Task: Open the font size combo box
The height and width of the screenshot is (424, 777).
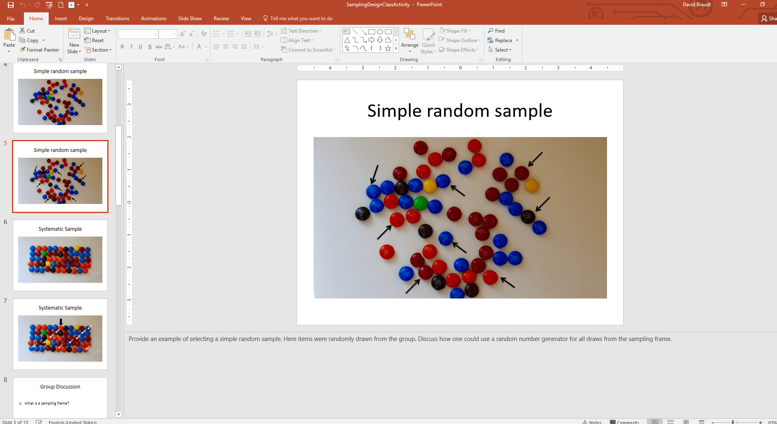Action: coord(168,34)
